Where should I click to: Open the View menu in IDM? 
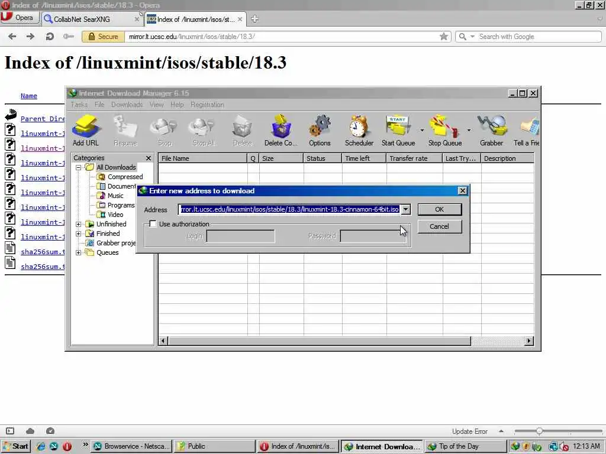point(156,105)
